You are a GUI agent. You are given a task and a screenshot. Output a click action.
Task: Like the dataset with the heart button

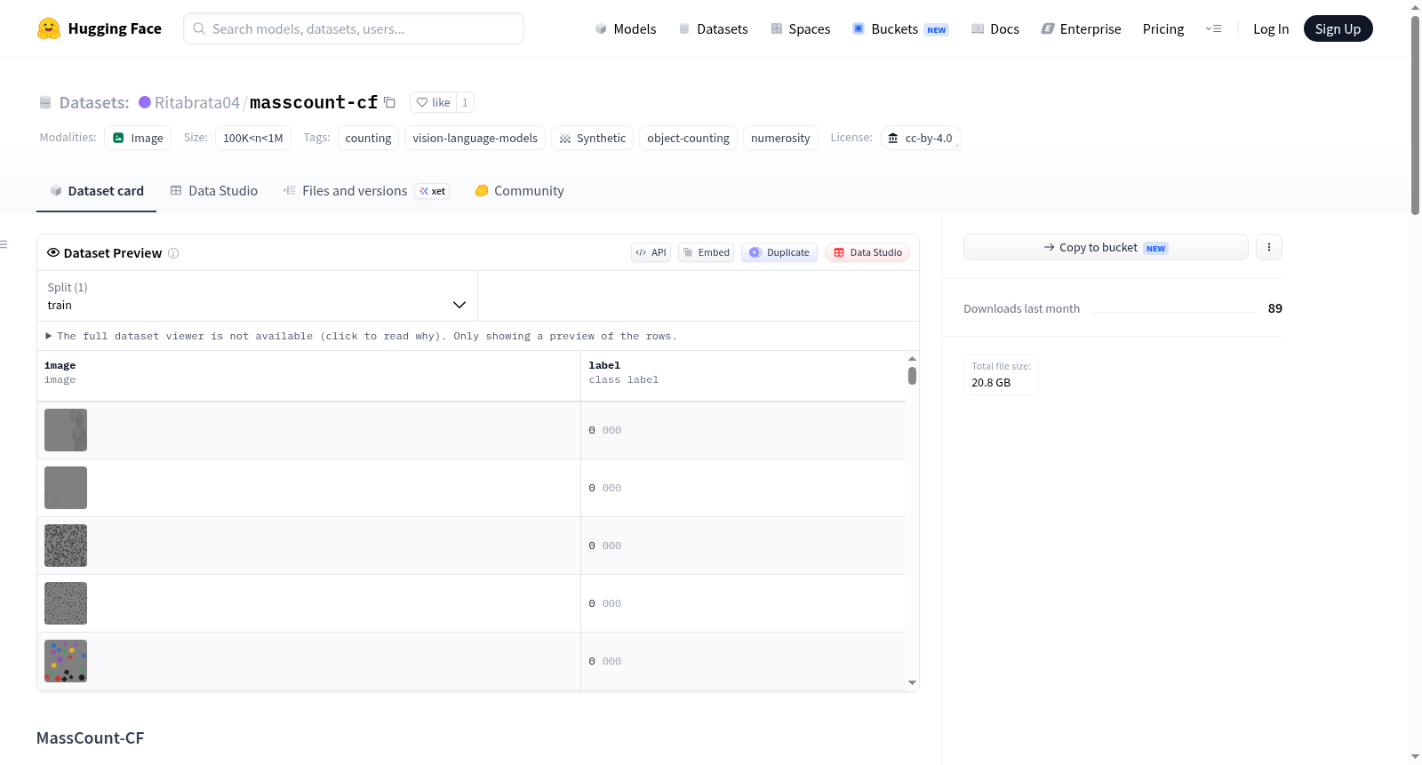click(x=433, y=102)
